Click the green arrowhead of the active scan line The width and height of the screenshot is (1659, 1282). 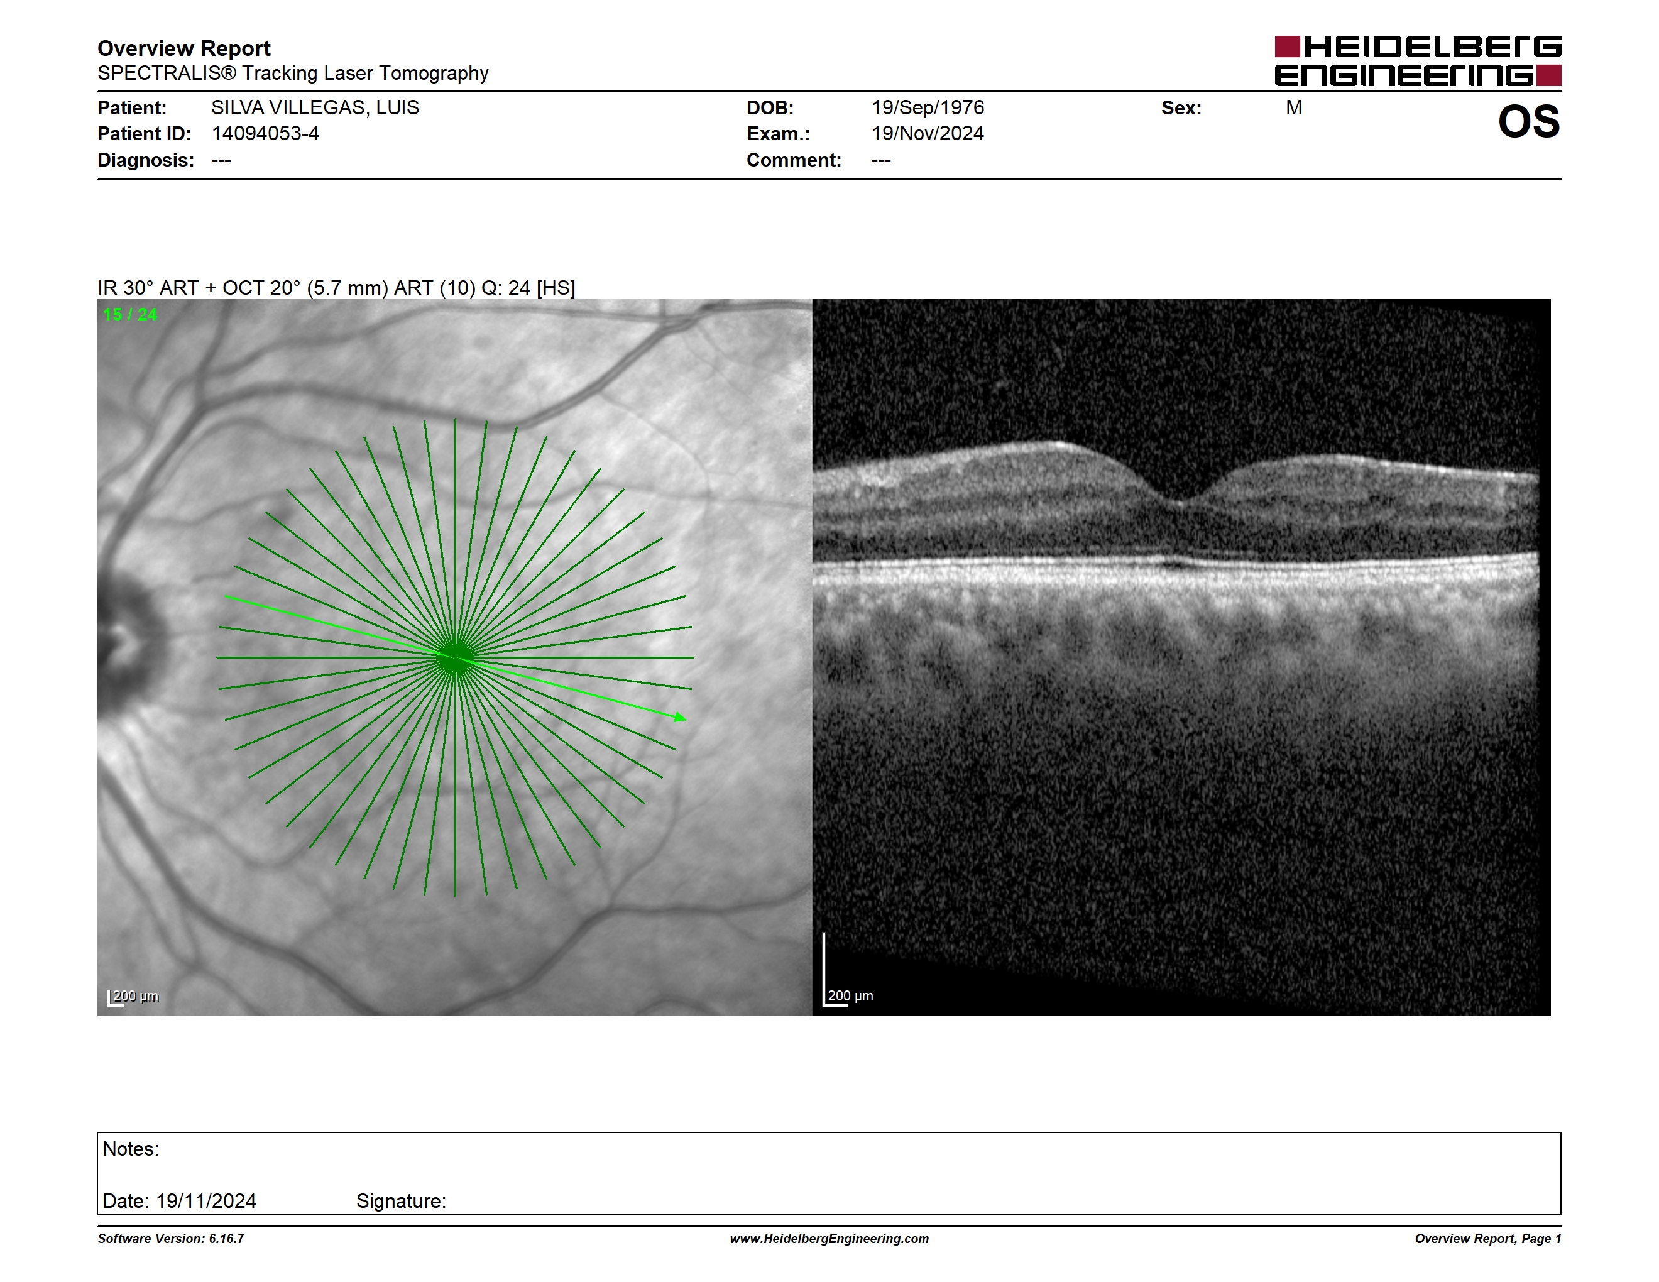[680, 716]
